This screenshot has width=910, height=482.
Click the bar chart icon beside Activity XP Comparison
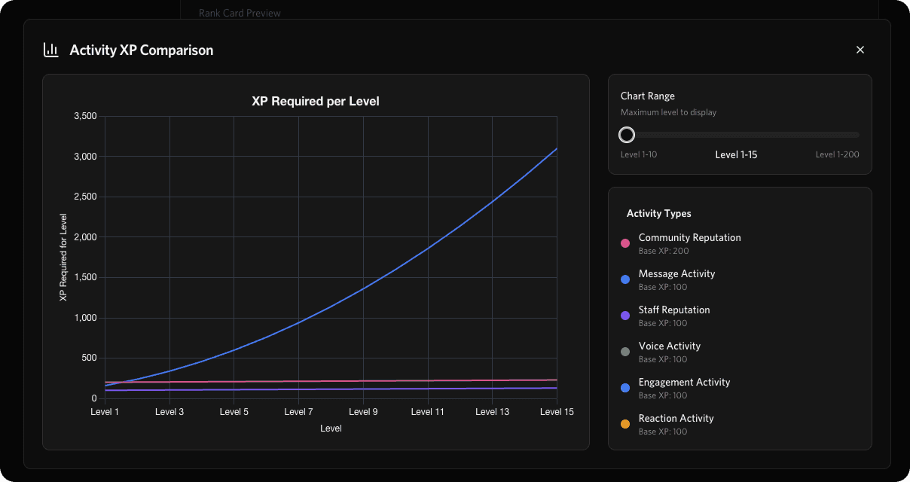tap(51, 50)
